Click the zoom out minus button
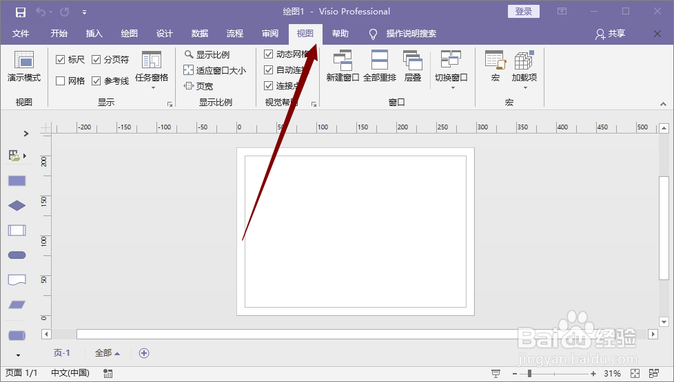 click(515, 374)
